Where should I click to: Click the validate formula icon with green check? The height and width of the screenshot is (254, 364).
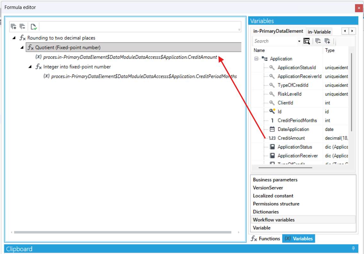point(34,27)
